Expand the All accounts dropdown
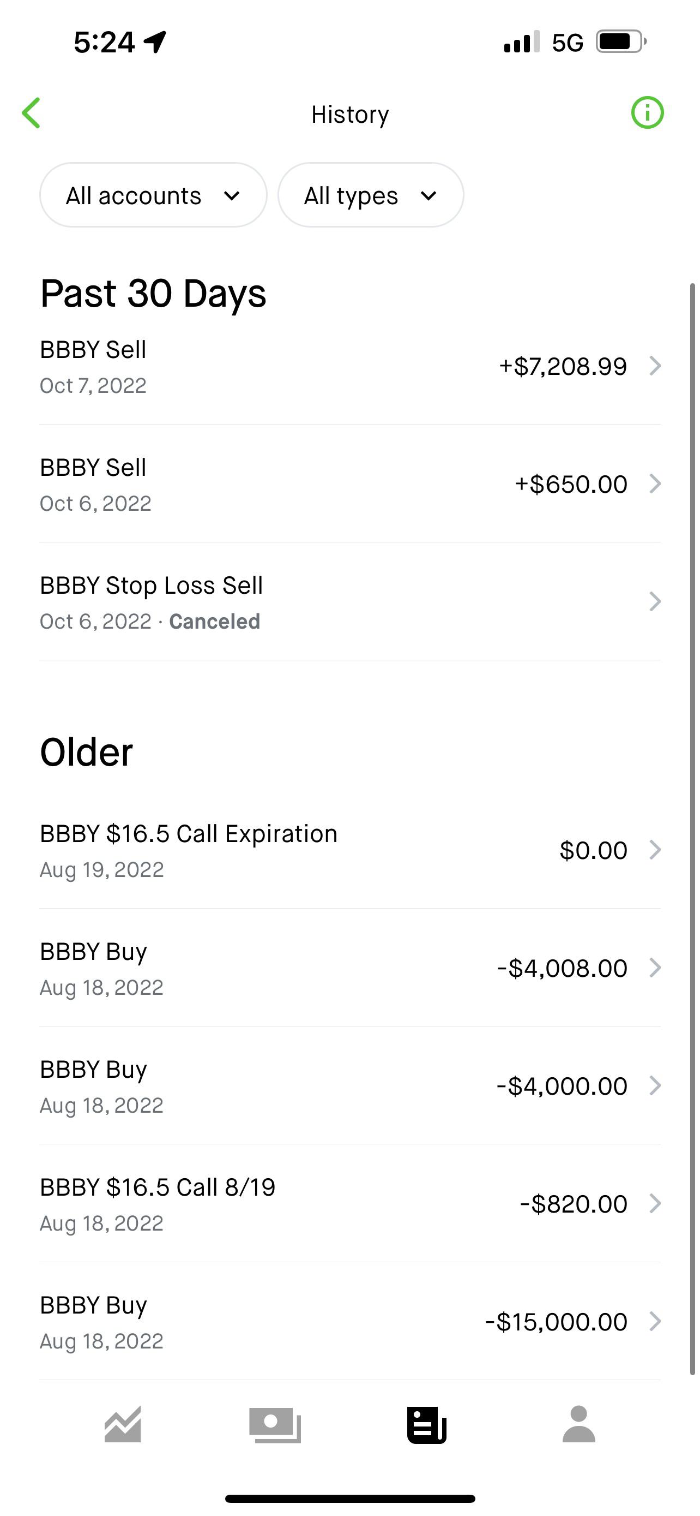700x1516 pixels. [153, 195]
